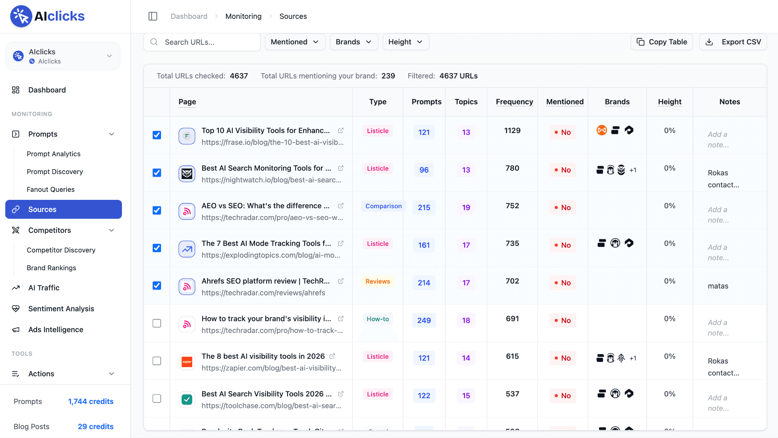This screenshot has height=438, width=778.
Task: Uncheck the frase.io row checkbox
Action: tap(157, 135)
